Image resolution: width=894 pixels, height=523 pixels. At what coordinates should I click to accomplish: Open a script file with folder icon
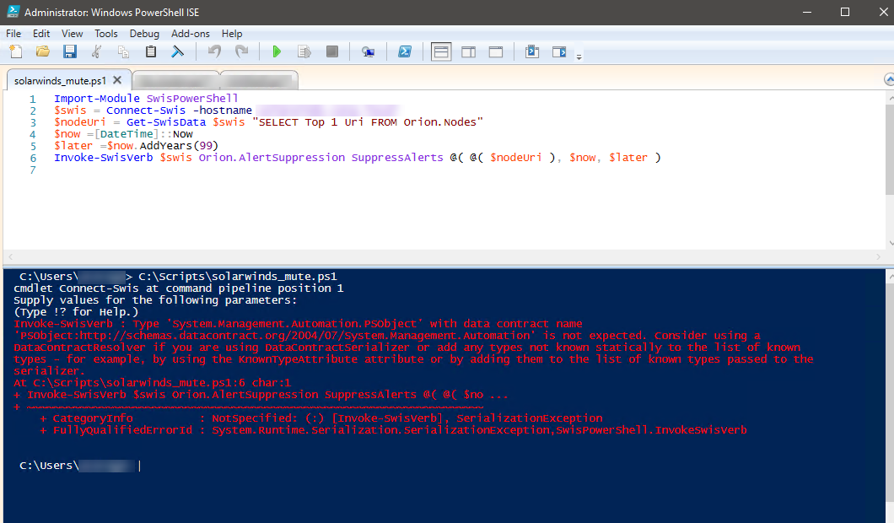(x=43, y=52)
